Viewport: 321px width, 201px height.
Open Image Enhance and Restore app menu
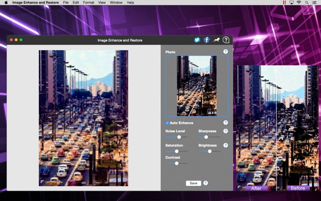tap(35, 2)
